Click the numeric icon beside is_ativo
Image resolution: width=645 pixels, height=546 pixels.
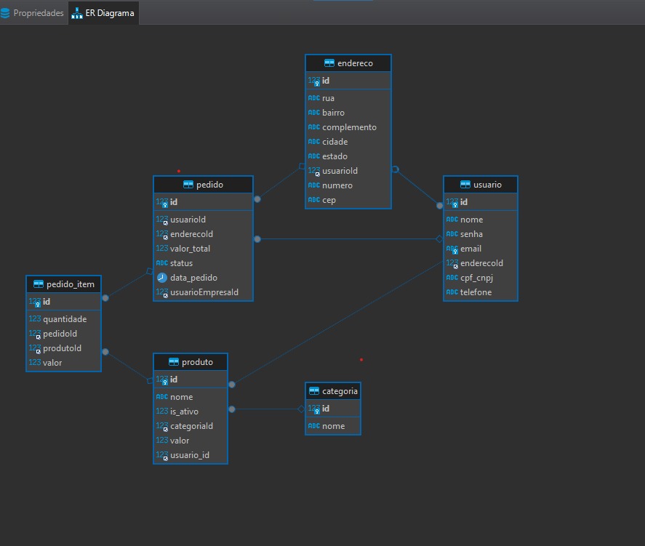click(162, 411)
